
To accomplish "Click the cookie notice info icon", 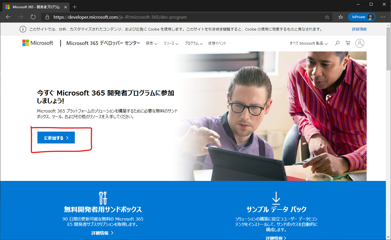I will click(x=23, y=29).
